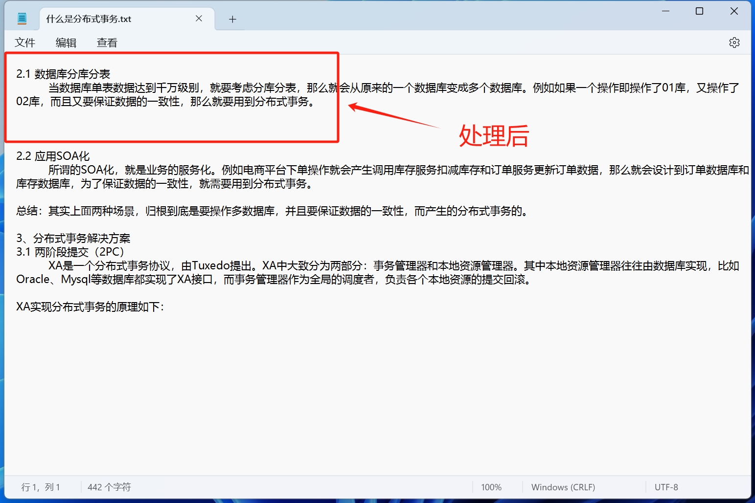Click the word Oracle in the text

tap(33, 280)
